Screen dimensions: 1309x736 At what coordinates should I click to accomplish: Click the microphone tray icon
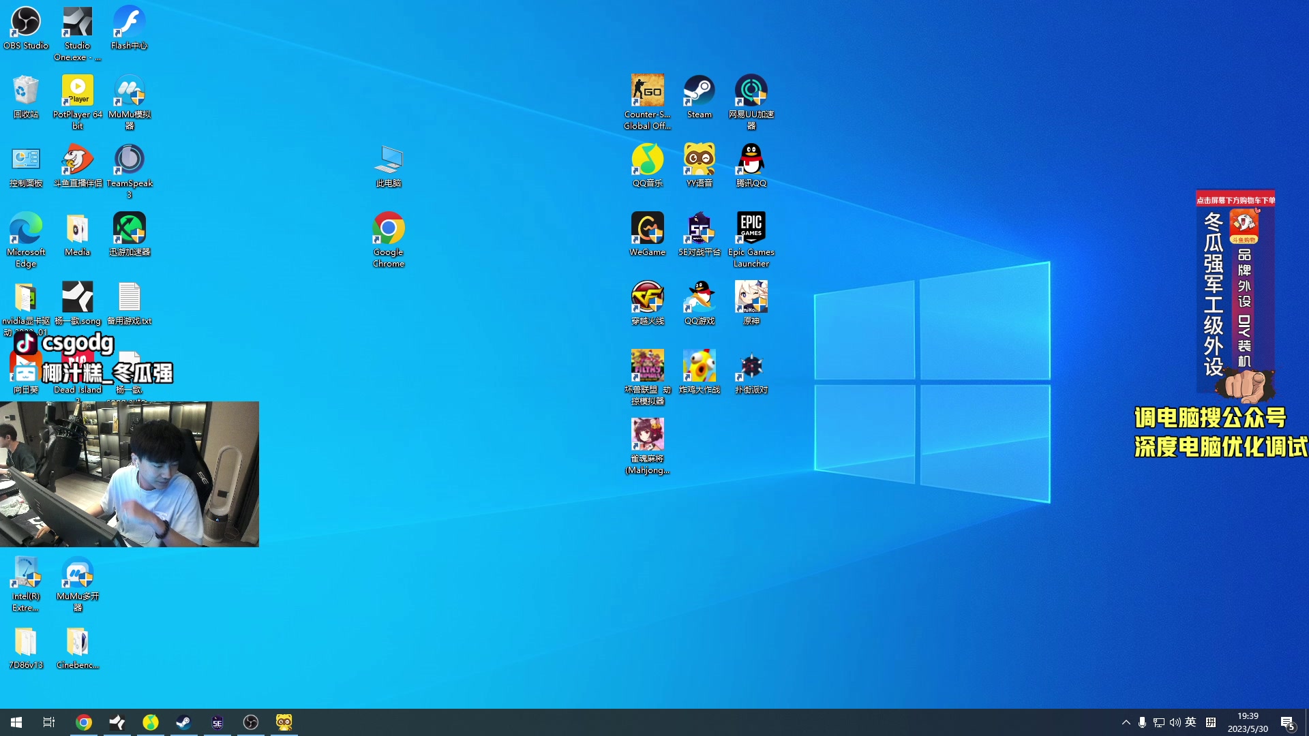[x=1143, y=722]
